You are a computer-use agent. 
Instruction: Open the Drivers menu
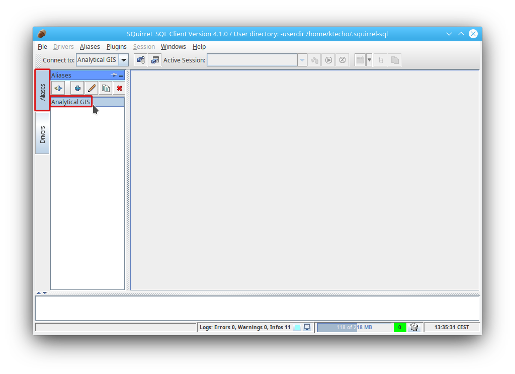[x=63, y=47]
